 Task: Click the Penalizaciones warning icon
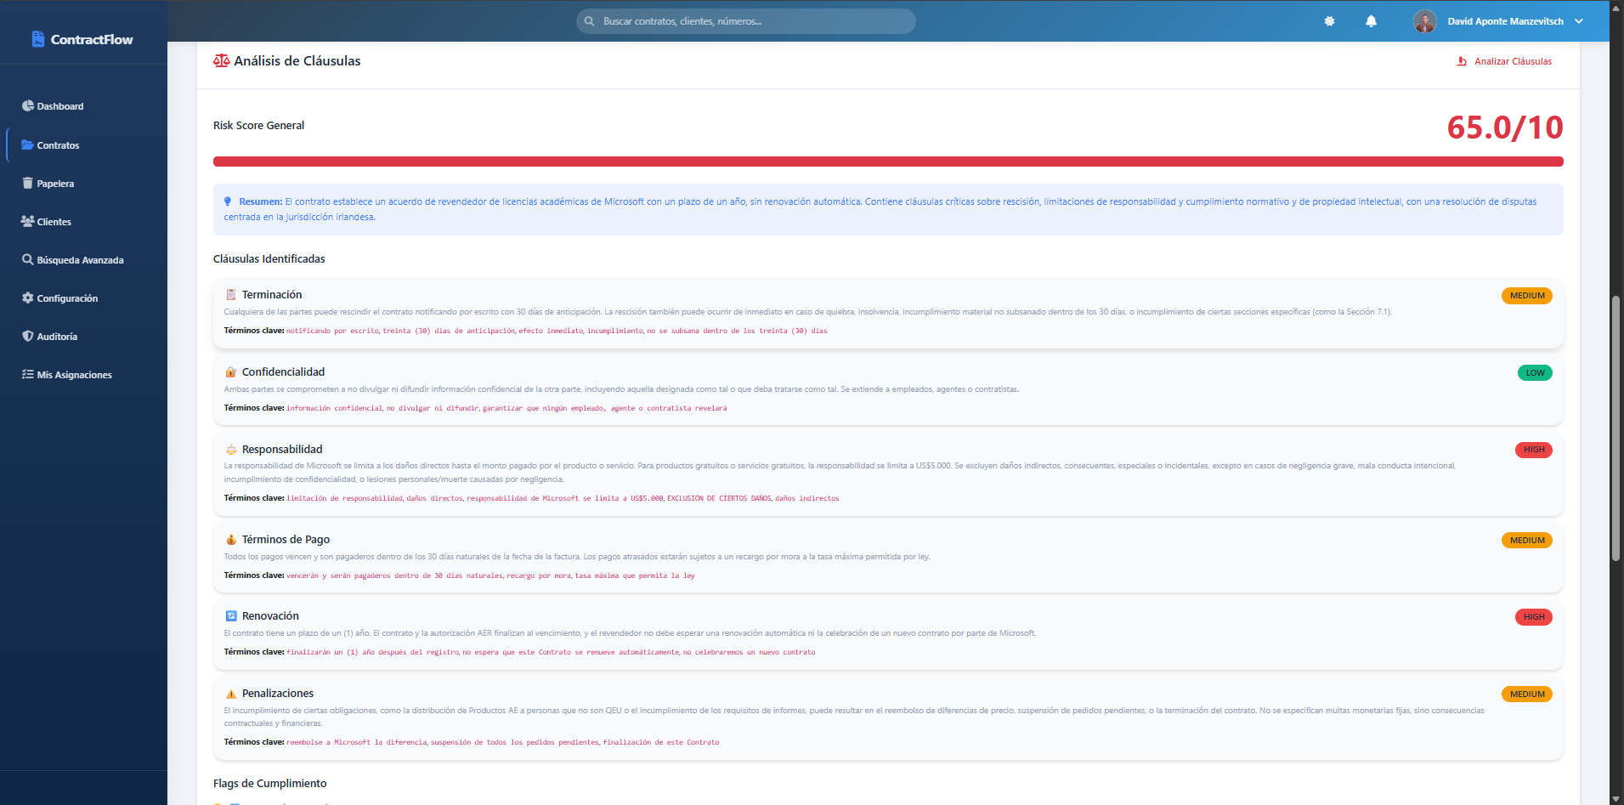tap(230, 694)
